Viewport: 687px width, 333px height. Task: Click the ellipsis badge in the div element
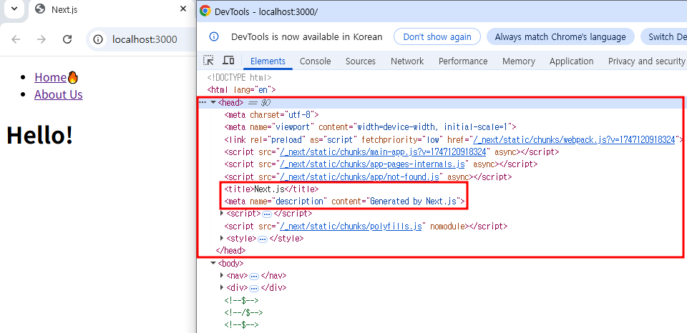click(x=254, y=289)
